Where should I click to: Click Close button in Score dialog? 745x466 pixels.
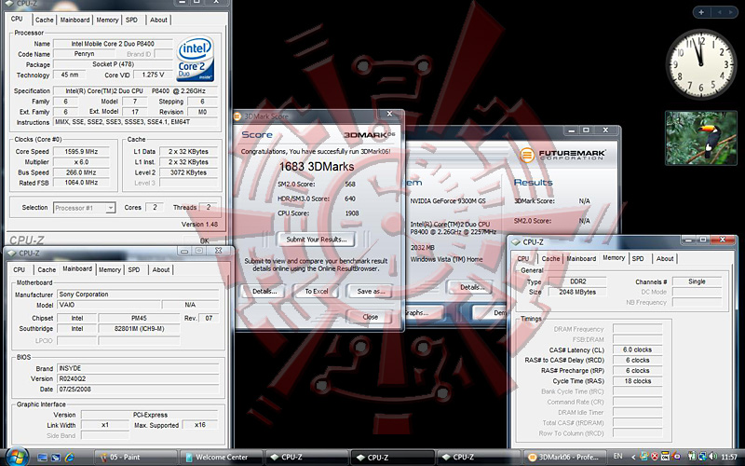click(370, 317)
